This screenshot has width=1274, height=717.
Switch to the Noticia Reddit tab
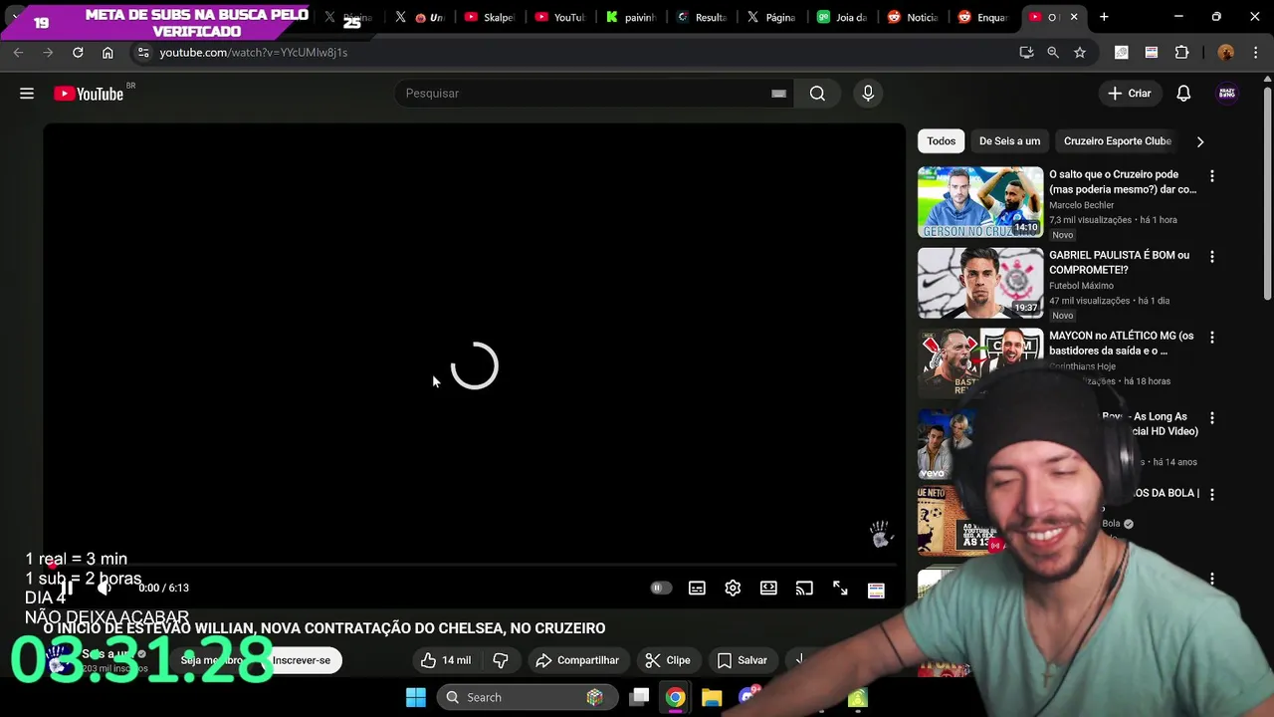click(x=912, y=17)
